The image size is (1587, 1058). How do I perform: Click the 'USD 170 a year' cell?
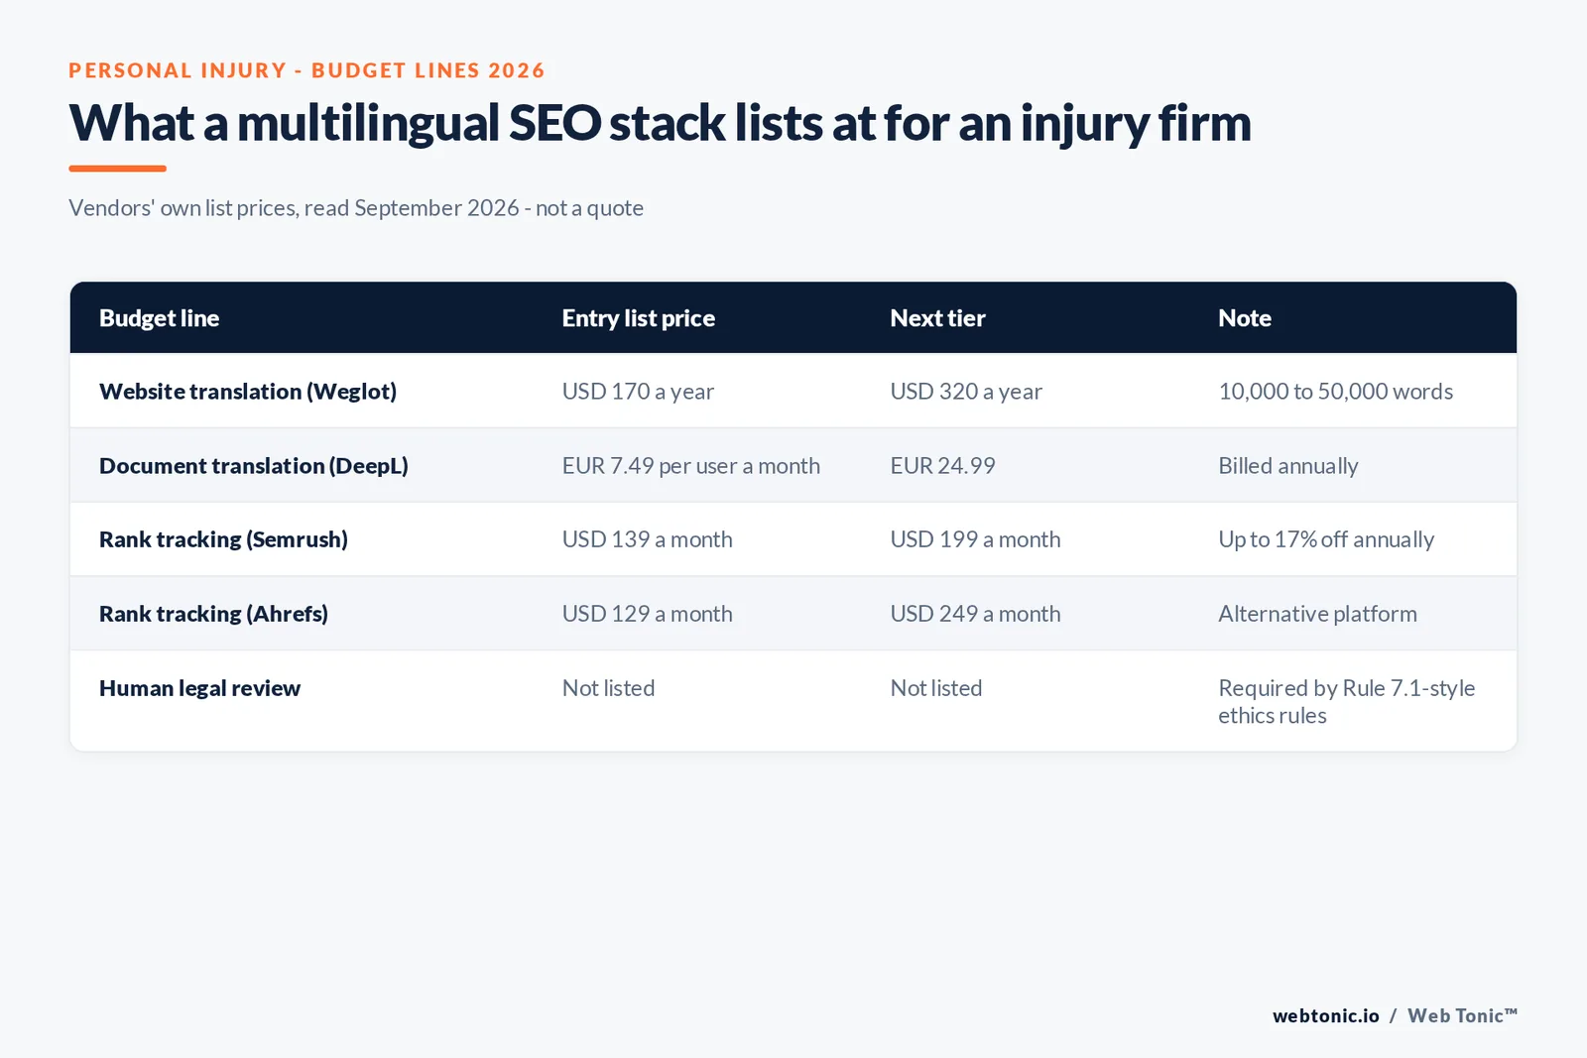pyautogui.click(x=638, y=392)
